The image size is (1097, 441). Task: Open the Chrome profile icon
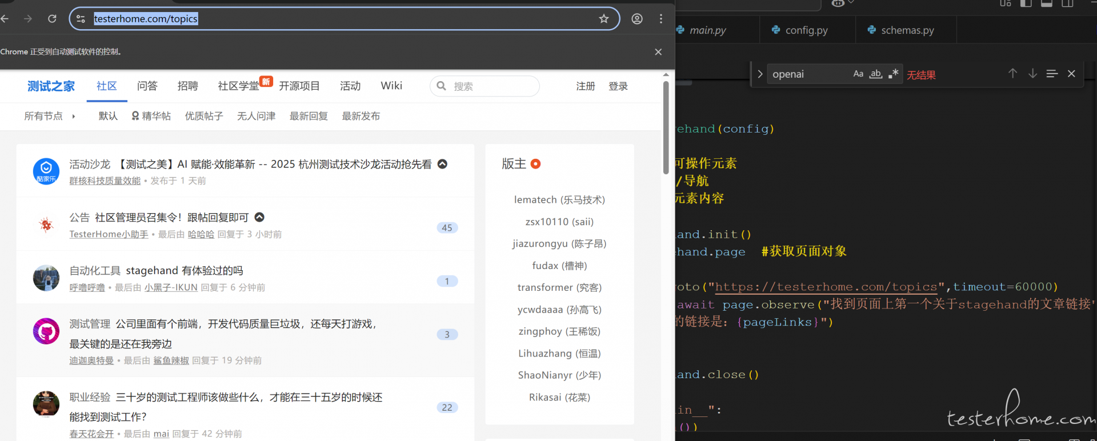click(x=637, y=19)
